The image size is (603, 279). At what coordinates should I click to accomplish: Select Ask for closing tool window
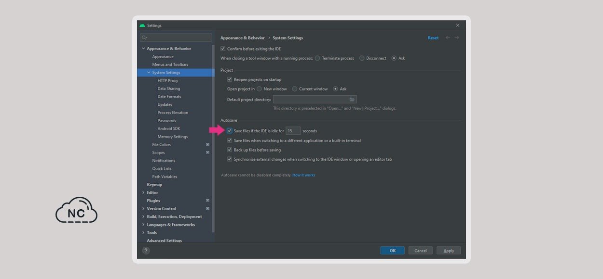click(x=394, y=58)
